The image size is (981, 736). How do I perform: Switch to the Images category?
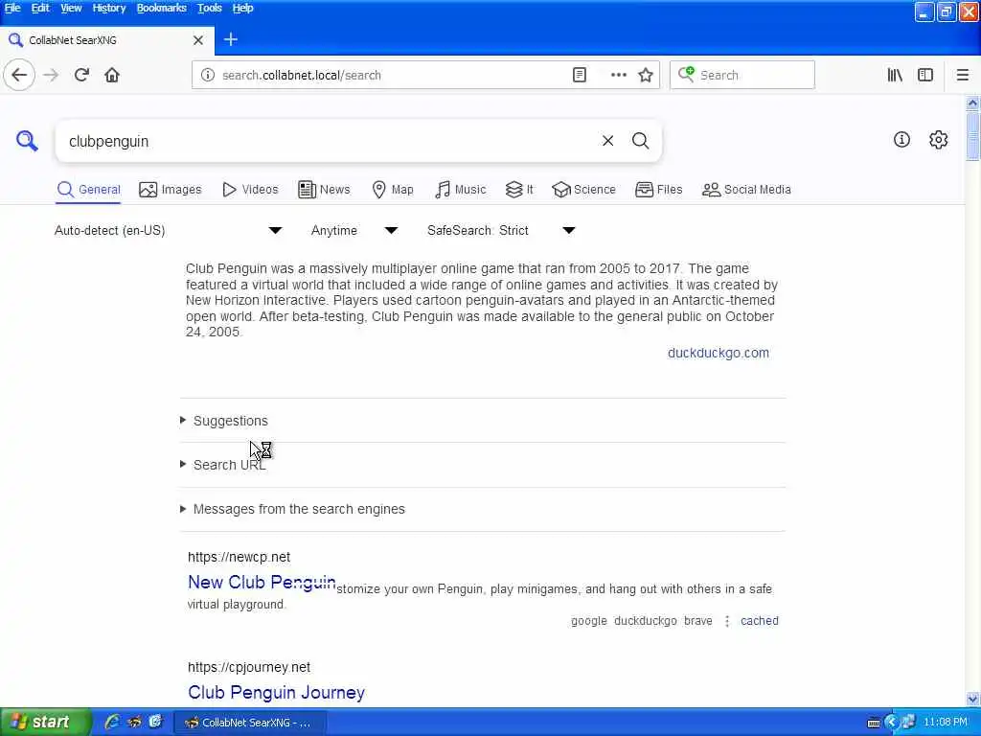[x=171, y=190]
